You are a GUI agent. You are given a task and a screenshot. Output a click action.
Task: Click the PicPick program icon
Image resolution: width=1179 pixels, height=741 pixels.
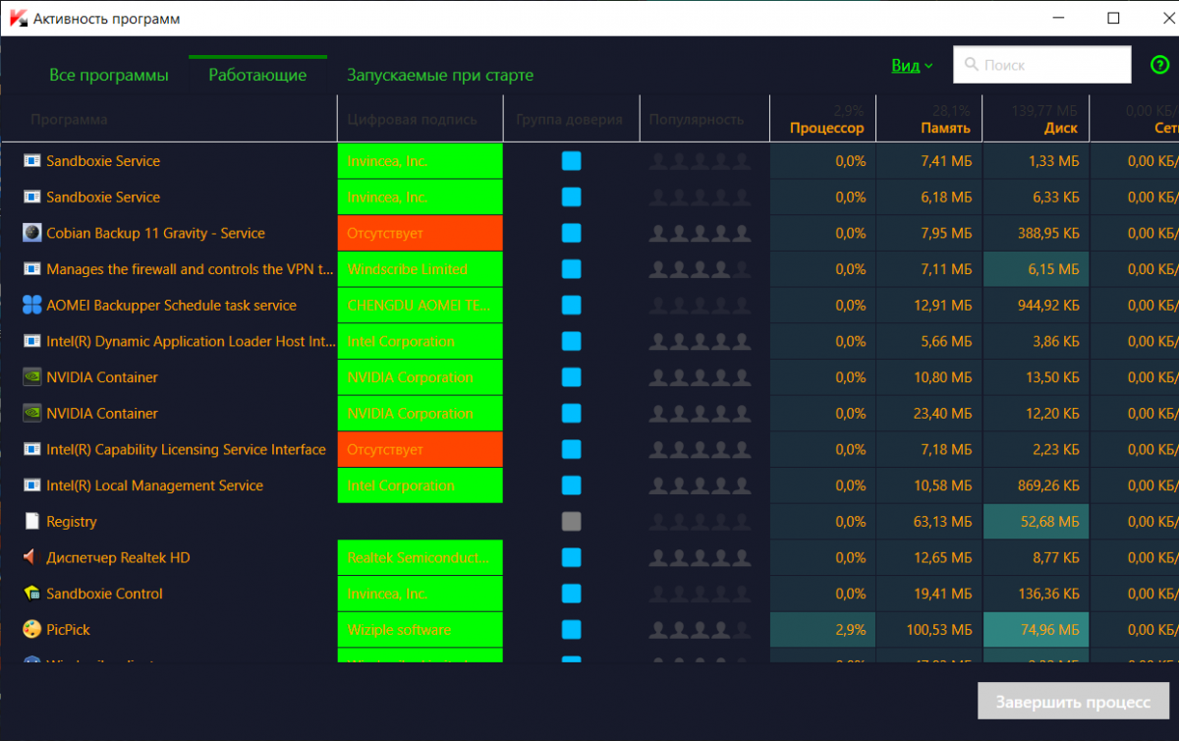(x=31, y=630)
